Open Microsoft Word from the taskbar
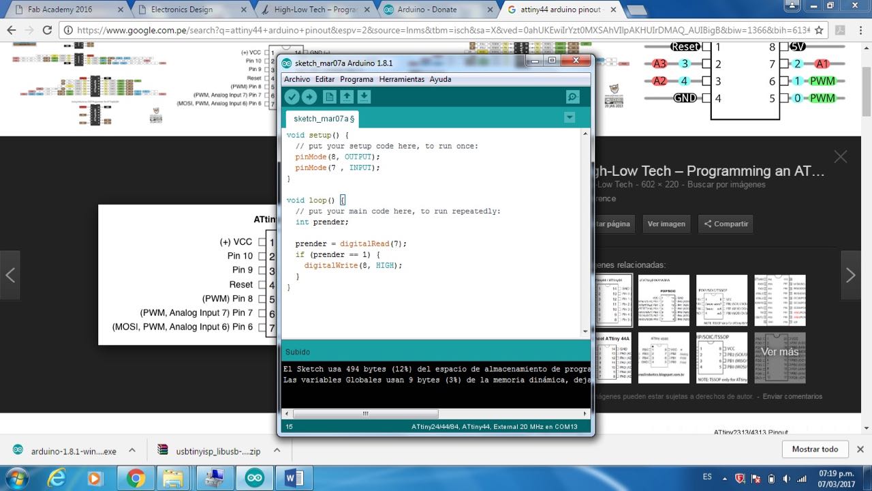This screenshot has height=491, width=872. point(294,478)
